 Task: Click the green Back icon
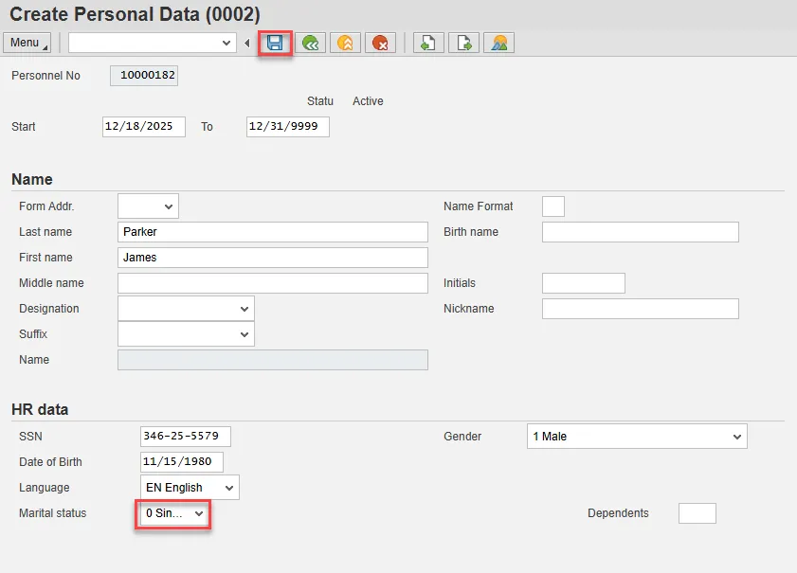point(310,43)
